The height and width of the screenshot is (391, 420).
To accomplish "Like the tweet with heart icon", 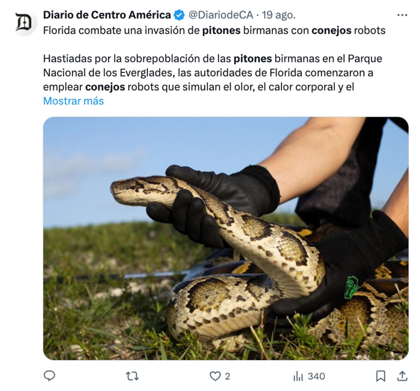I will (x=215, y=376).
